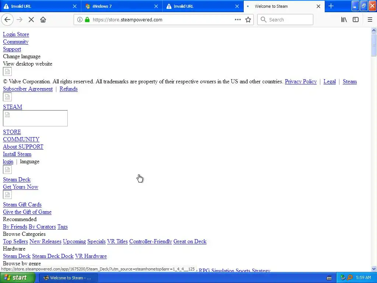The height and width of the screenshot is (283, 377).
Task: Click the scrollbar up arrow
Action: (374, 30)
